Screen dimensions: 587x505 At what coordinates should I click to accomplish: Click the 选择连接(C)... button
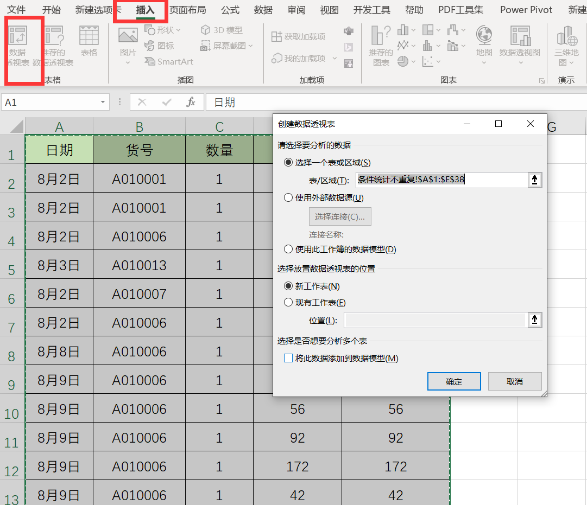click(340, 216)
